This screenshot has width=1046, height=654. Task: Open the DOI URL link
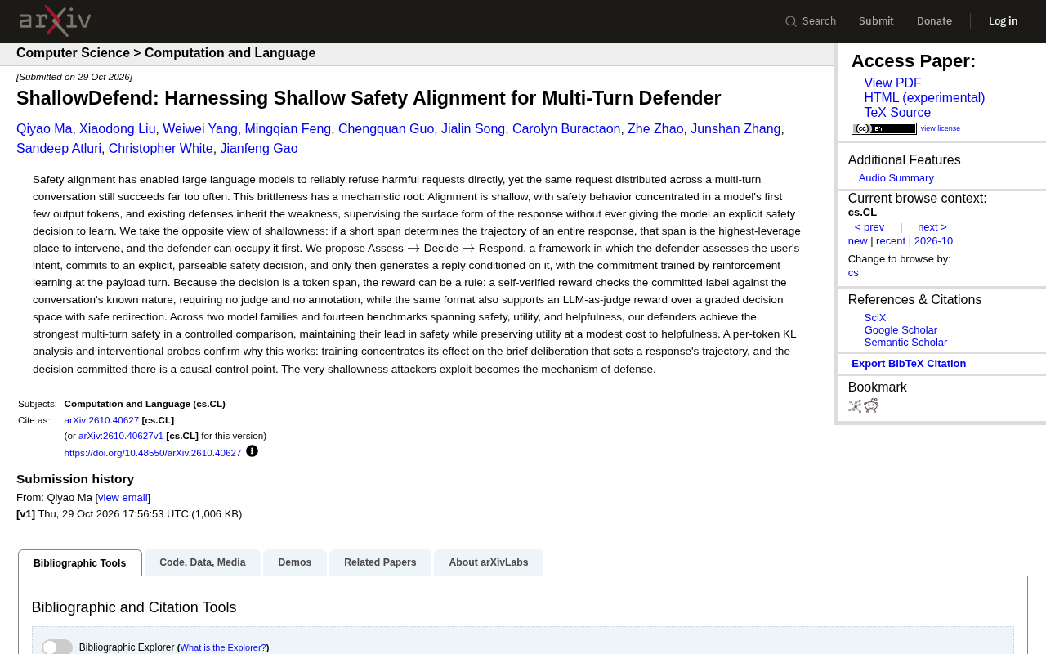153,453
